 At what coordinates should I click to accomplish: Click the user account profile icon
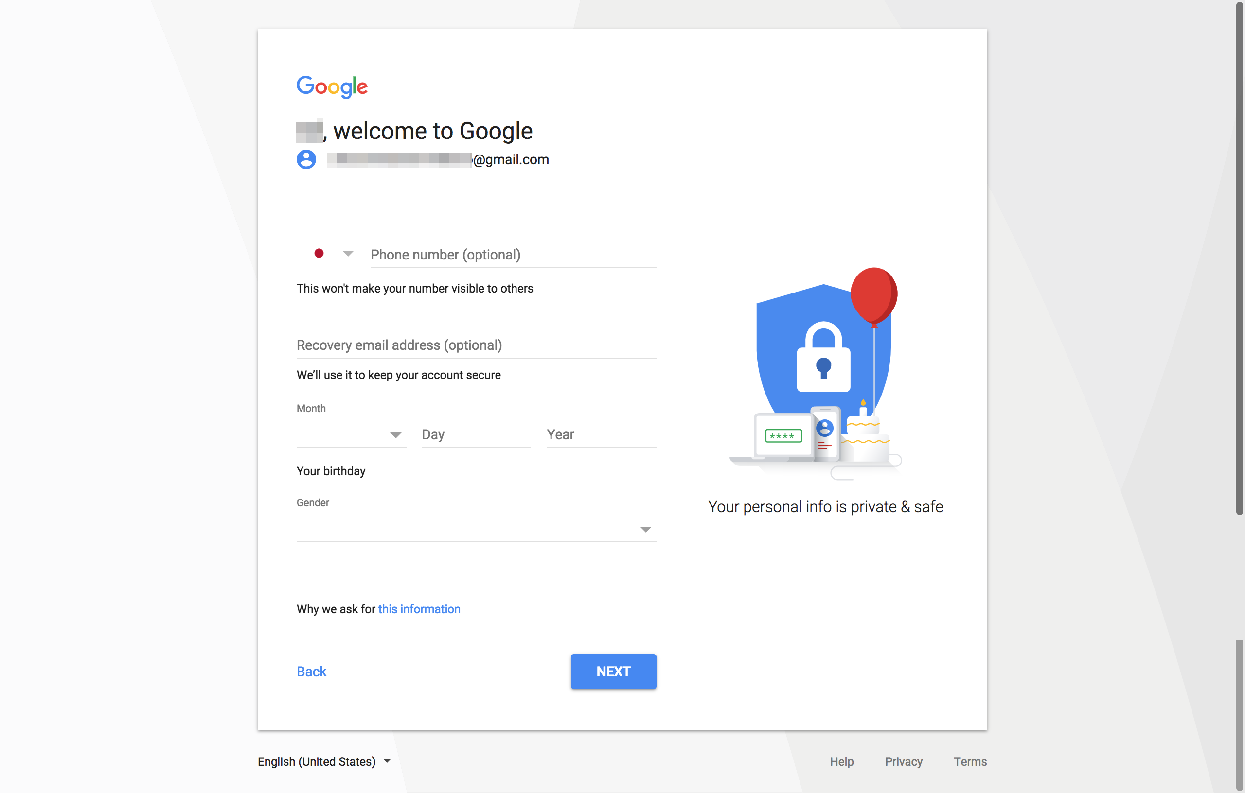coord(307,158)
